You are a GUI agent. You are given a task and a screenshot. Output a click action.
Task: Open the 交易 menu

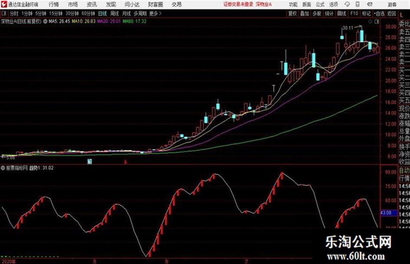coord(177,4)
